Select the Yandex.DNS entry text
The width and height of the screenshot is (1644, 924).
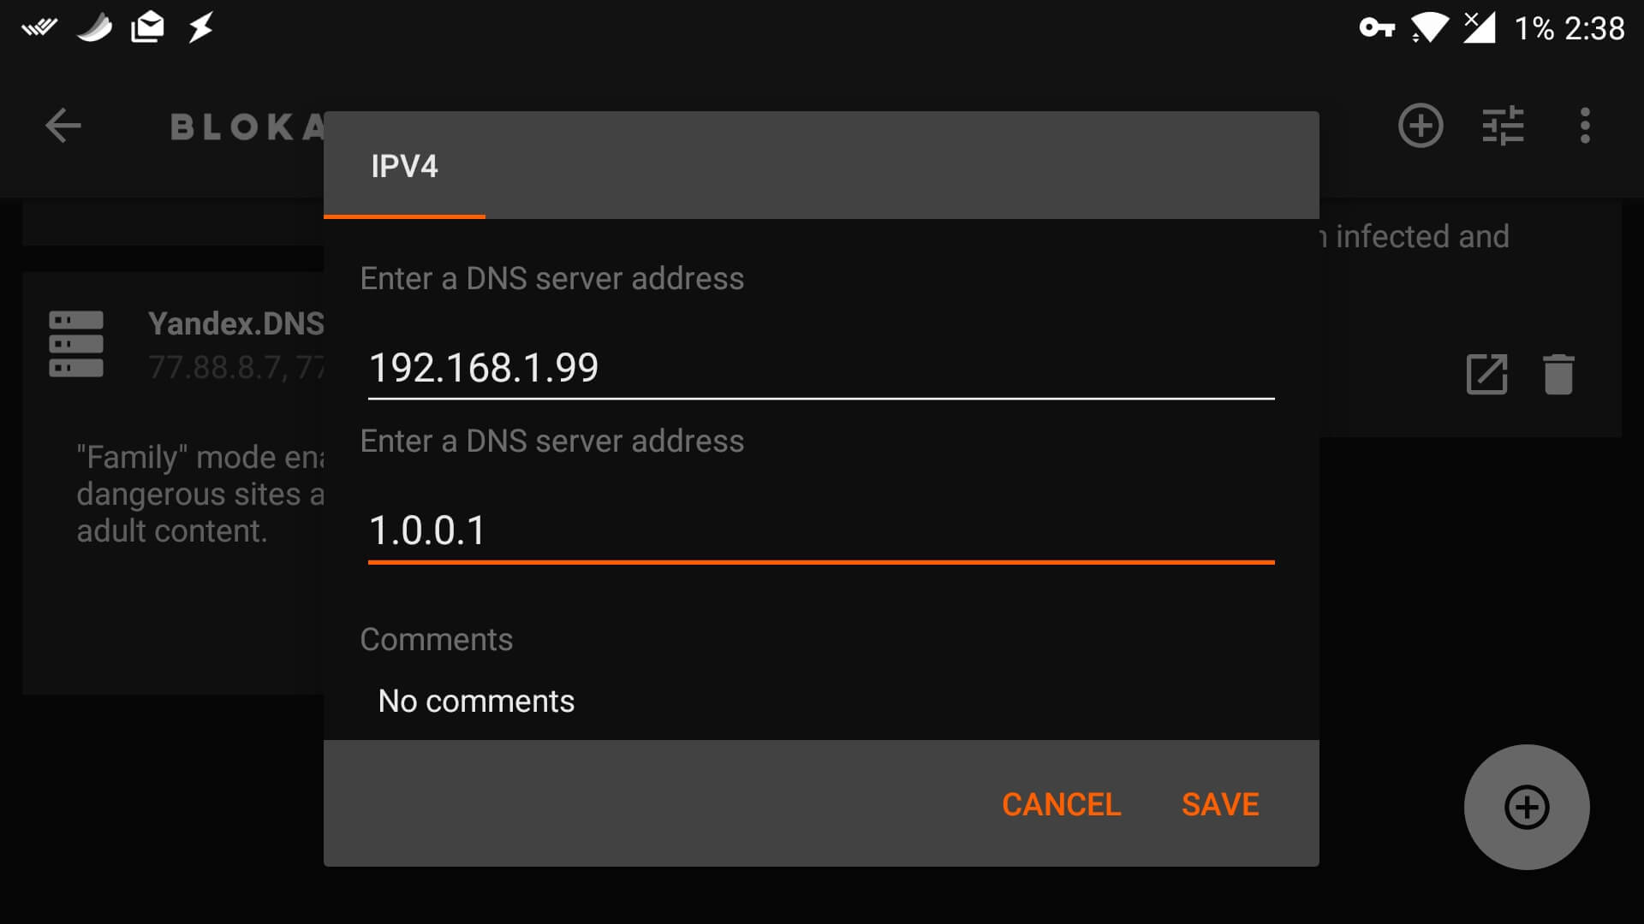pos(235,325)
